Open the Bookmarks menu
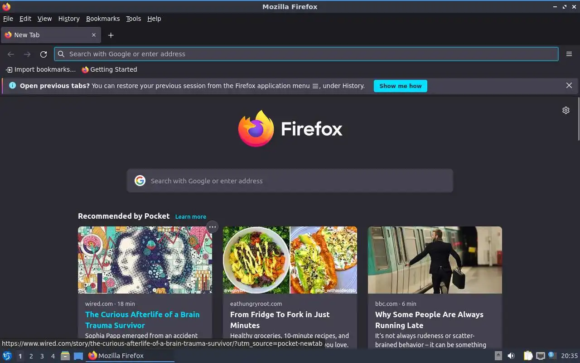 click(x=103, y=19)
